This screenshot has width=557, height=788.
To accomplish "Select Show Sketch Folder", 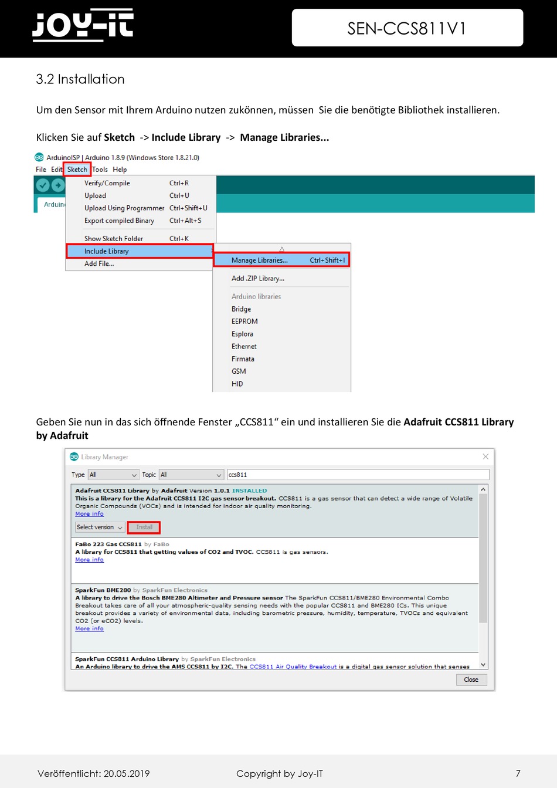I will (x=141, y=239).
